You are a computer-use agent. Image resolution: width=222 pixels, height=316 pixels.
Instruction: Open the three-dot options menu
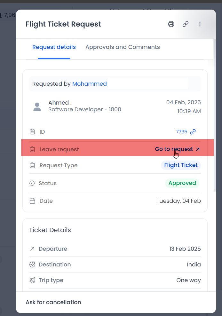tap(200, 24)
